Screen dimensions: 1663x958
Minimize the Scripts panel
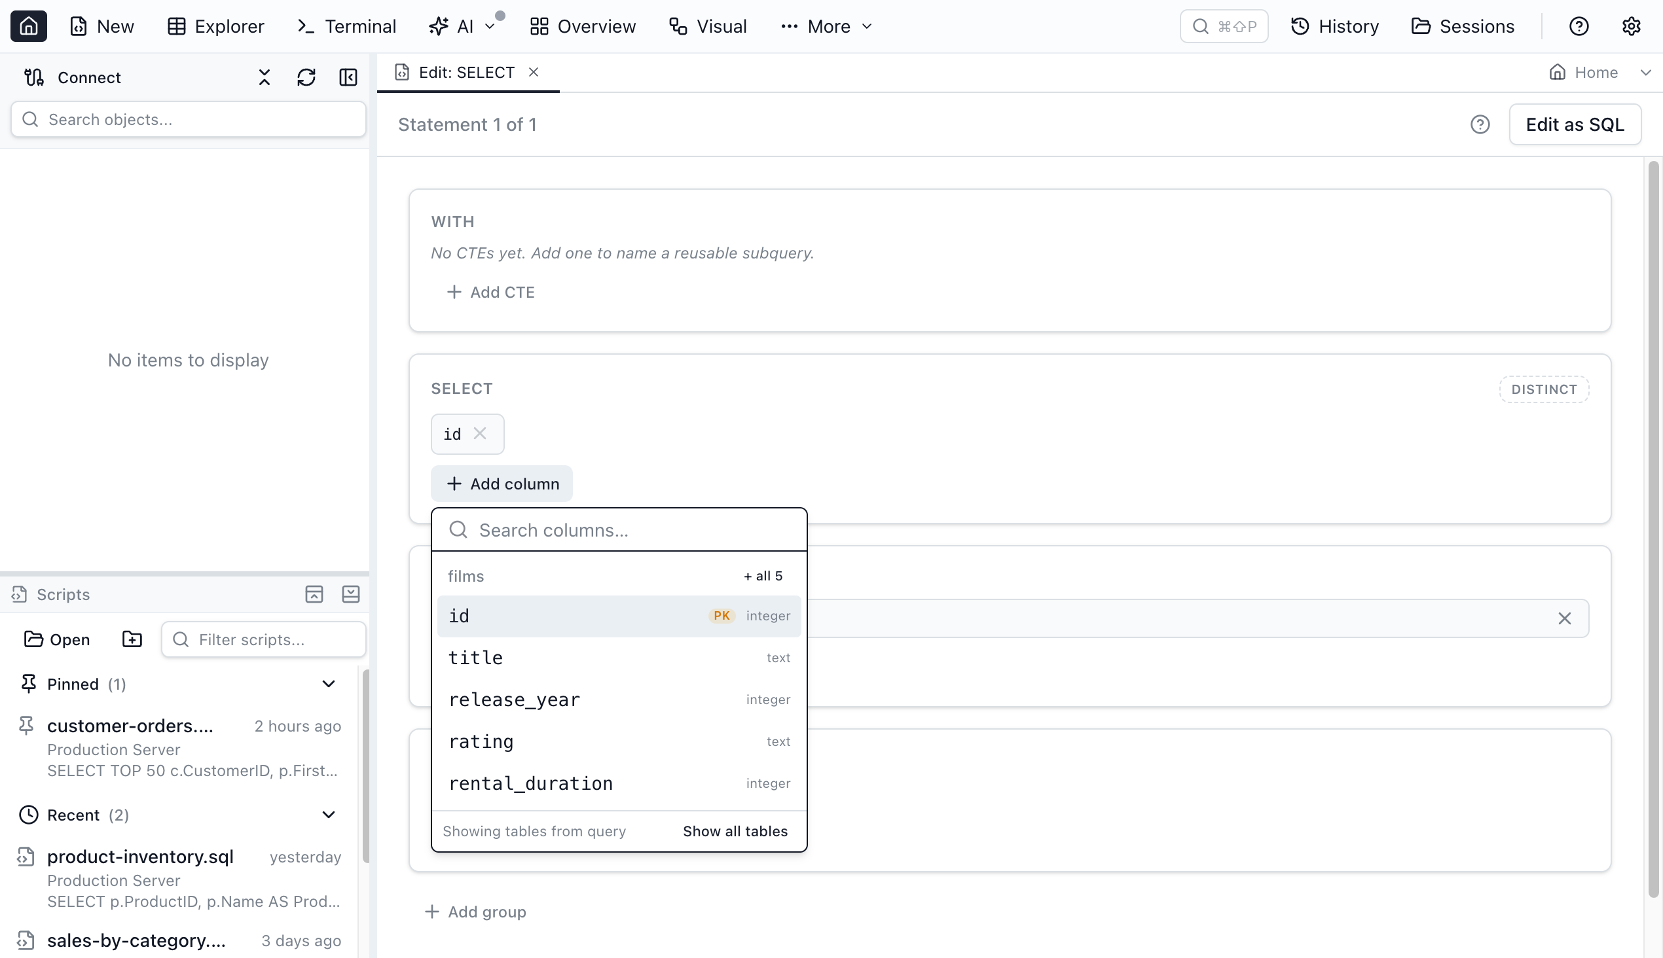coord(351,594)
